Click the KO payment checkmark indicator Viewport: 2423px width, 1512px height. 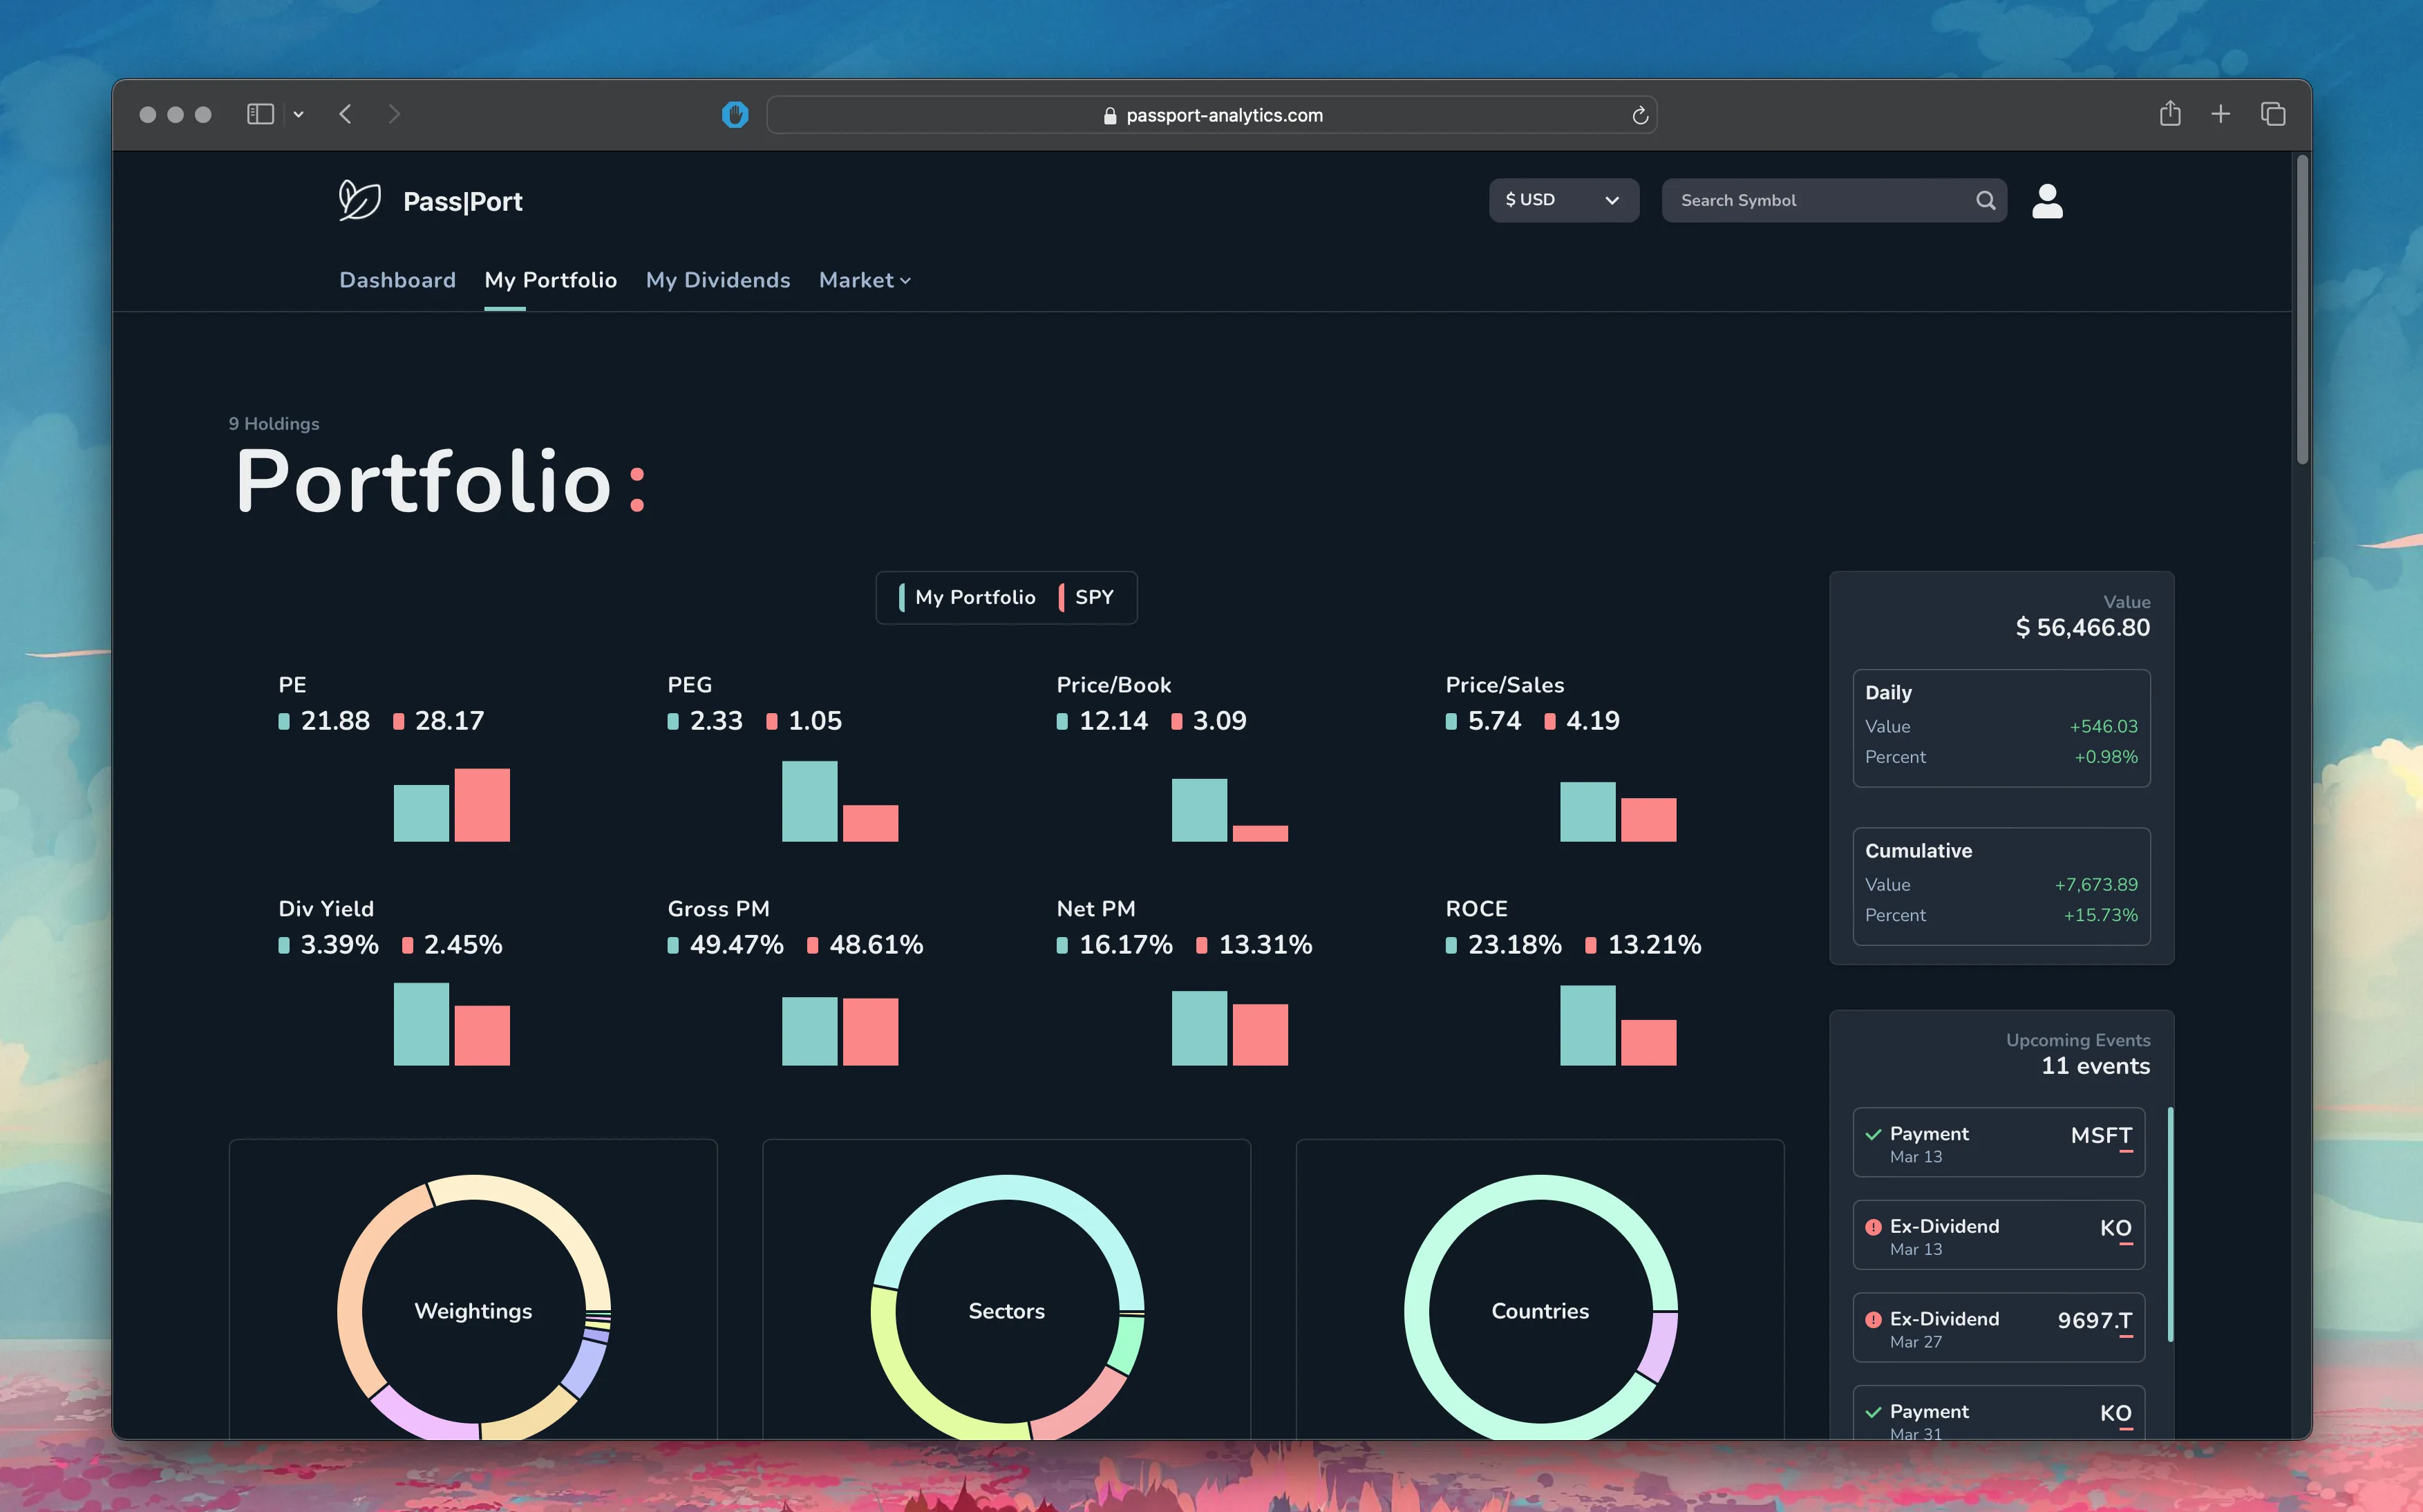(x=1871, y=1411)
